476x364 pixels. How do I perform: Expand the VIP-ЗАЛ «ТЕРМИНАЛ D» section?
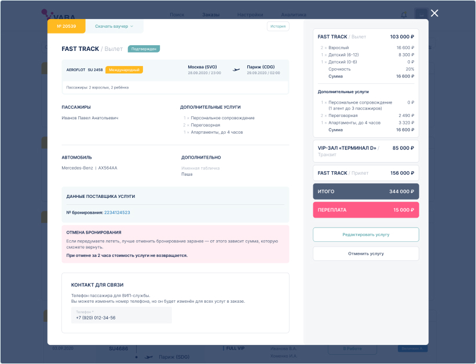click(x=365, y=150)
